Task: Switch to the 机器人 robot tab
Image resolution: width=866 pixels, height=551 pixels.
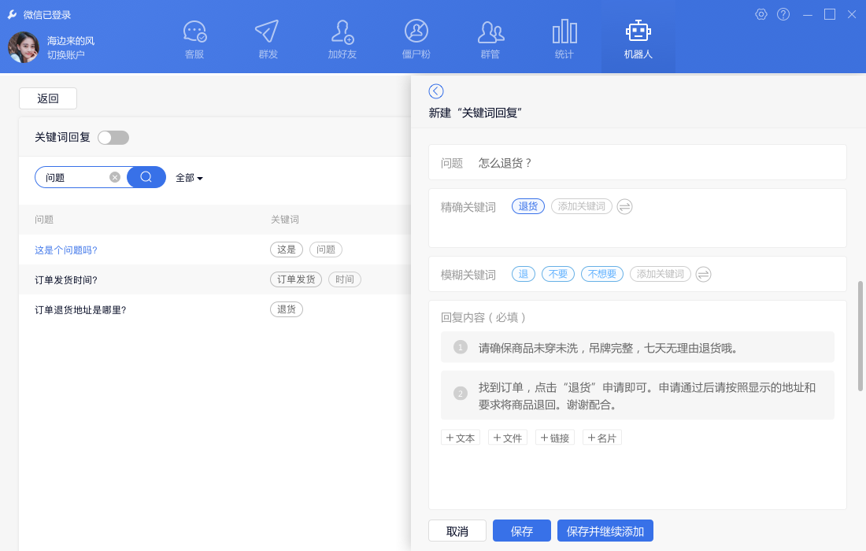Action: coord(638,39)
